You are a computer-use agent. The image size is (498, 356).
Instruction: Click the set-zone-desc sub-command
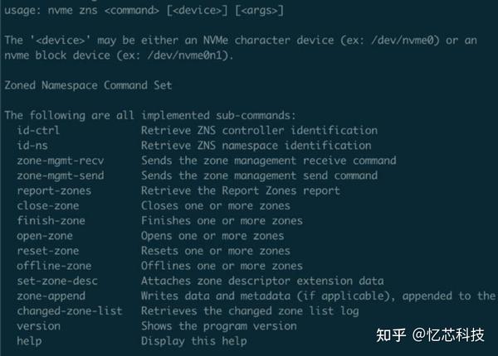57,281
